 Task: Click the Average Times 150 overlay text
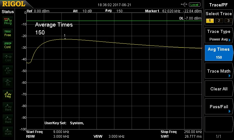point(54,28)
